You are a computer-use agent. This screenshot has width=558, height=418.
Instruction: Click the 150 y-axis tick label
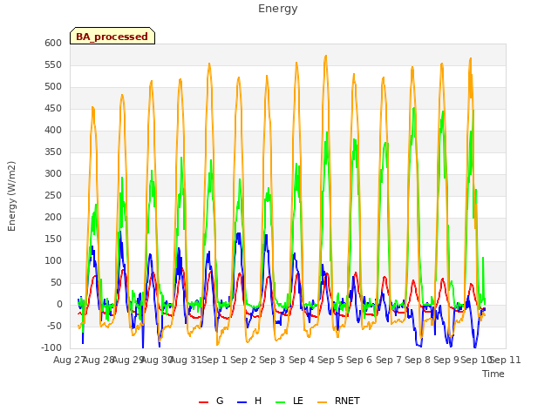tap(53, 239)
